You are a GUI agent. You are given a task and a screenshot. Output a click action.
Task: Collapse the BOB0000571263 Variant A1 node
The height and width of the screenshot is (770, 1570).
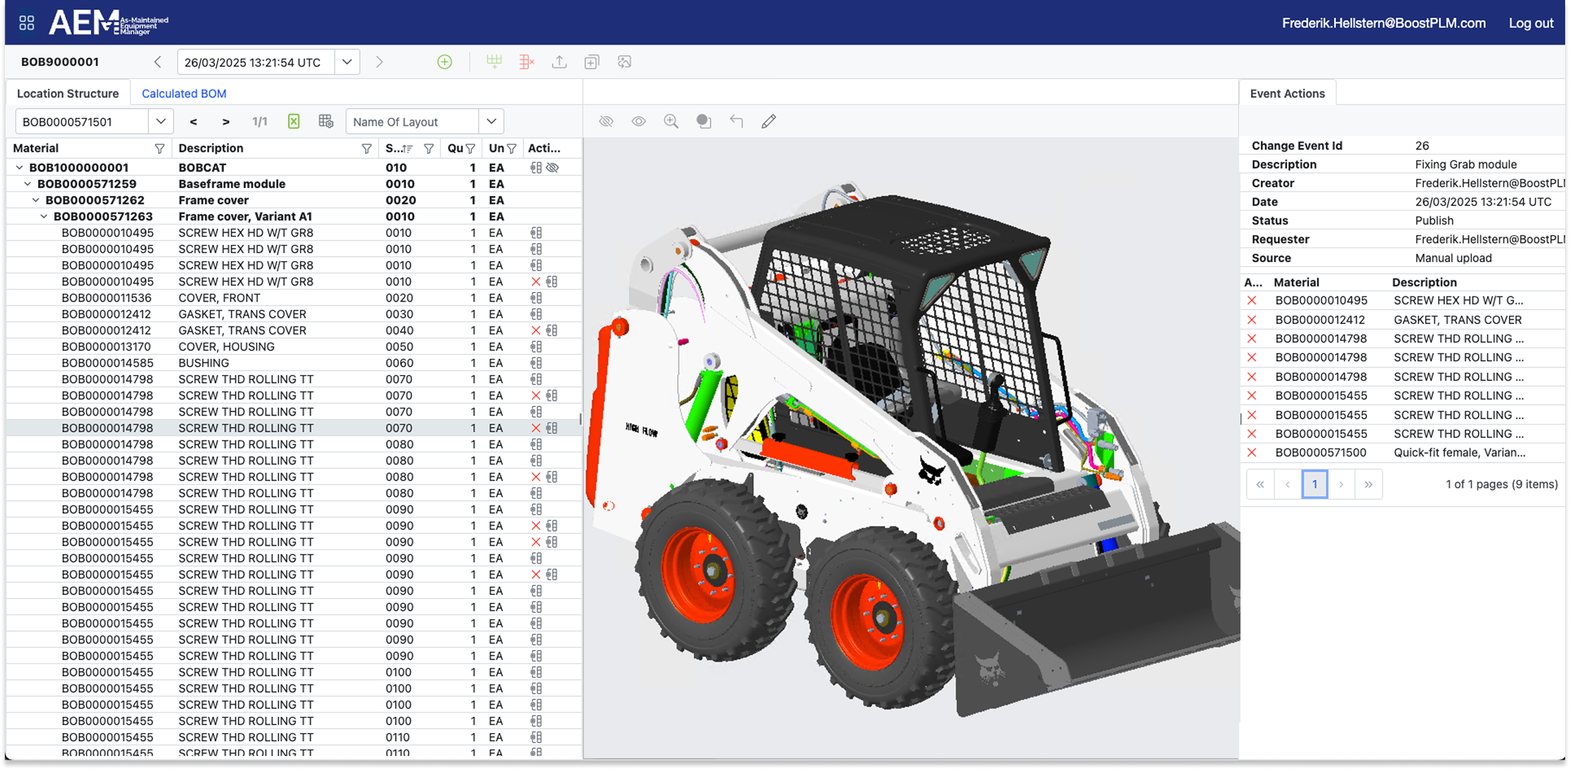point(43,217)
